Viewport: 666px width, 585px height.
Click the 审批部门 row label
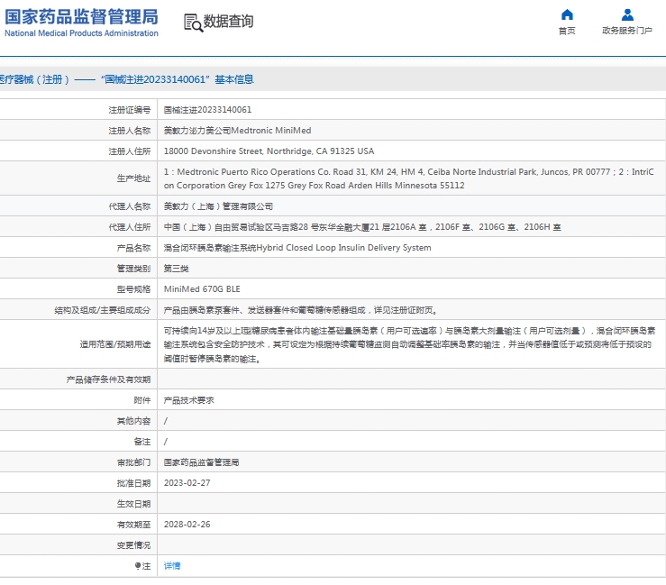tap(133, 462)
